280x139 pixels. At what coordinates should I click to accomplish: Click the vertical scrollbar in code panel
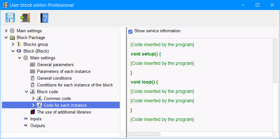tap(275, 61)
